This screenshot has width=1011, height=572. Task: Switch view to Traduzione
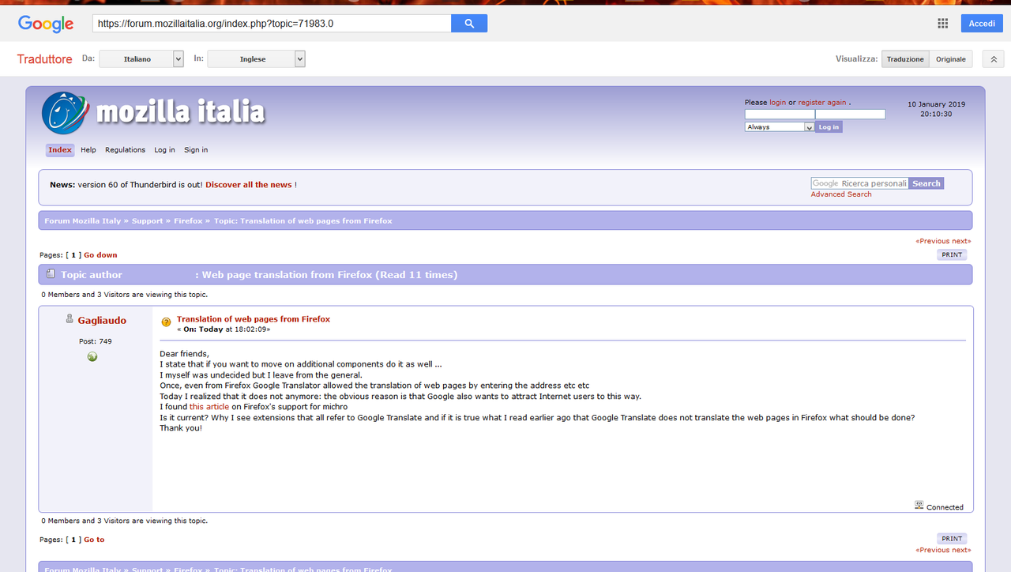(x=905, y=59)
